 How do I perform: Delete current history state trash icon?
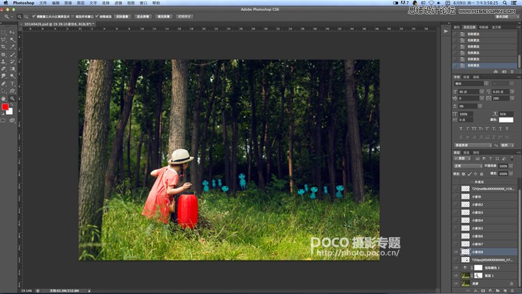pyautogui.click(x=512, y=72)
